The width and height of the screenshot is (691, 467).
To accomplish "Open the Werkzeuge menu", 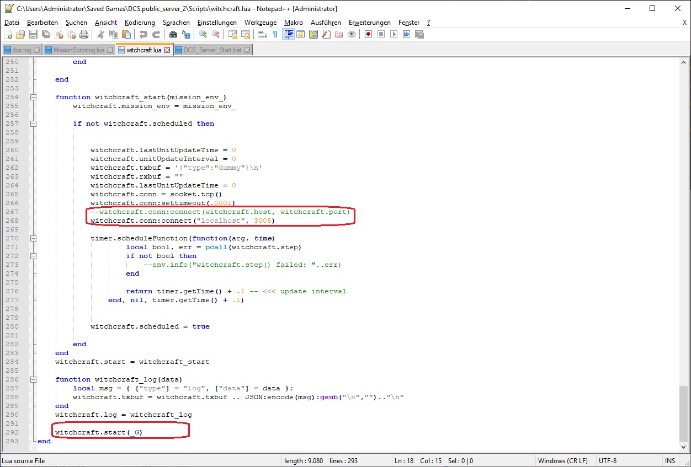I will pos(261,23).
